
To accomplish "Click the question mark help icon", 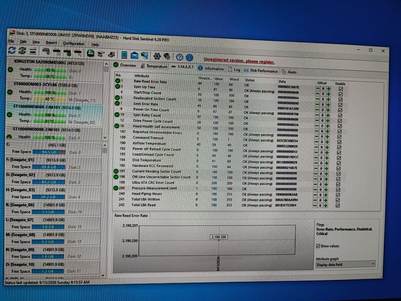I will pos(180,57).
